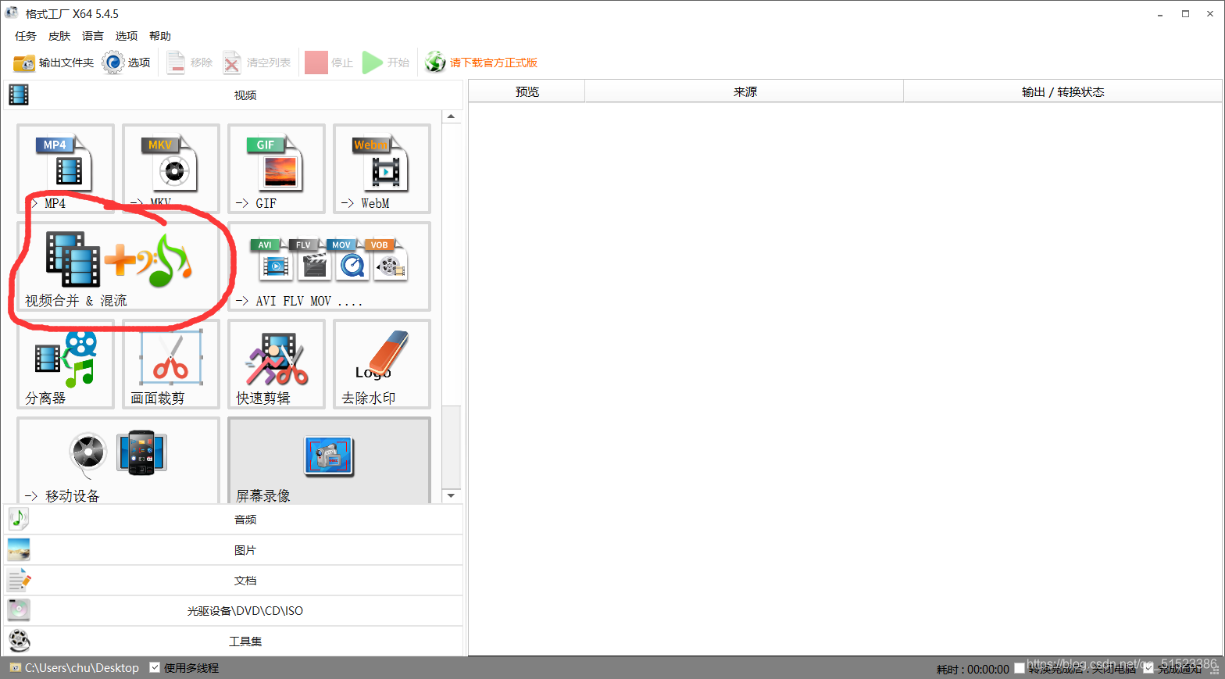Image resolution: width=1225 pixels, height=679 pixels.
Task: Select the MKV conversion icon
Action: pyautogui.click(x=171, y=169)
